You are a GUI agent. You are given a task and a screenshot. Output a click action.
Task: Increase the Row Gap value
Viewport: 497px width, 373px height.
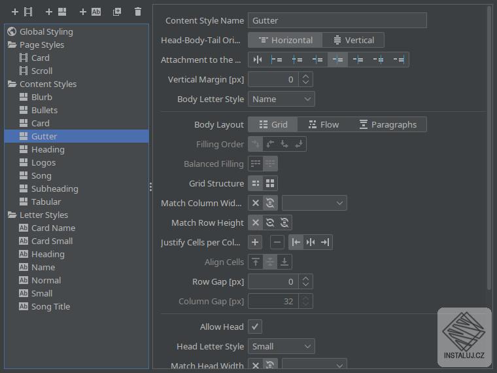tap(305, 279)
